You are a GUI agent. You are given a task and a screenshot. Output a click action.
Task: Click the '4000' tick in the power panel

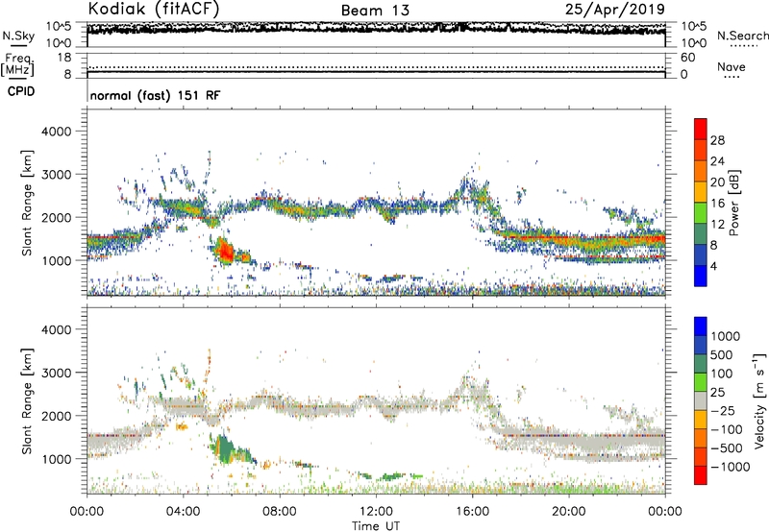(x=57, y=132)
